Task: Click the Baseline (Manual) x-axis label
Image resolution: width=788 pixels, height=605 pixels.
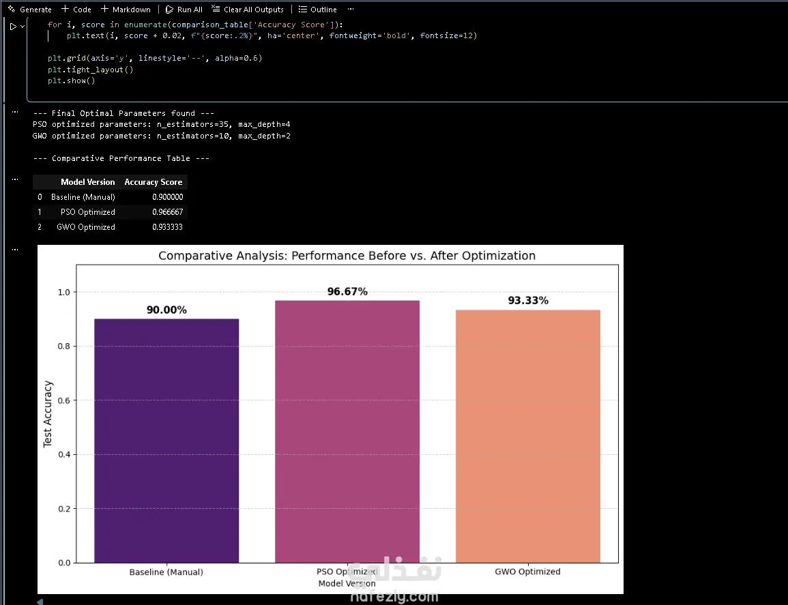Action: tap(166, 572)
